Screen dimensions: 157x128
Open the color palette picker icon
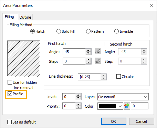click(x=127, y=106)
